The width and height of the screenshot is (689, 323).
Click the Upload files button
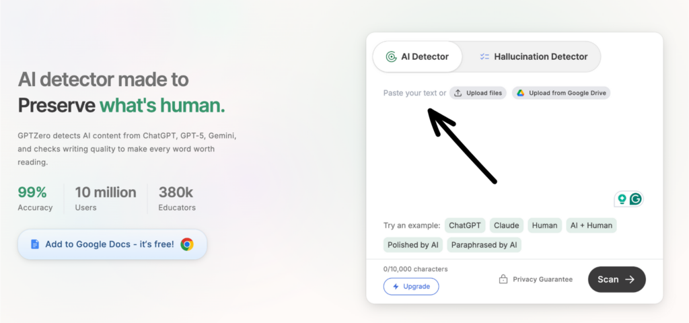point(478,93)
